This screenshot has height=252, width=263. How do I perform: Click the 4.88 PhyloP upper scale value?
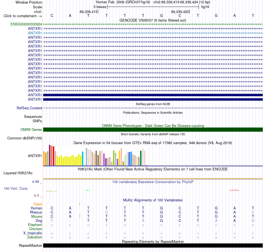click(35, 182)
